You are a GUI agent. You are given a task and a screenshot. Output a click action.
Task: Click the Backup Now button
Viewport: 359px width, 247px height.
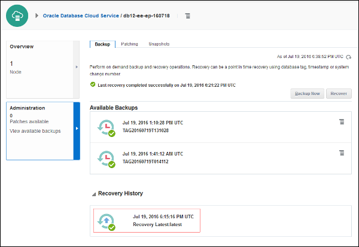[308, 94]
